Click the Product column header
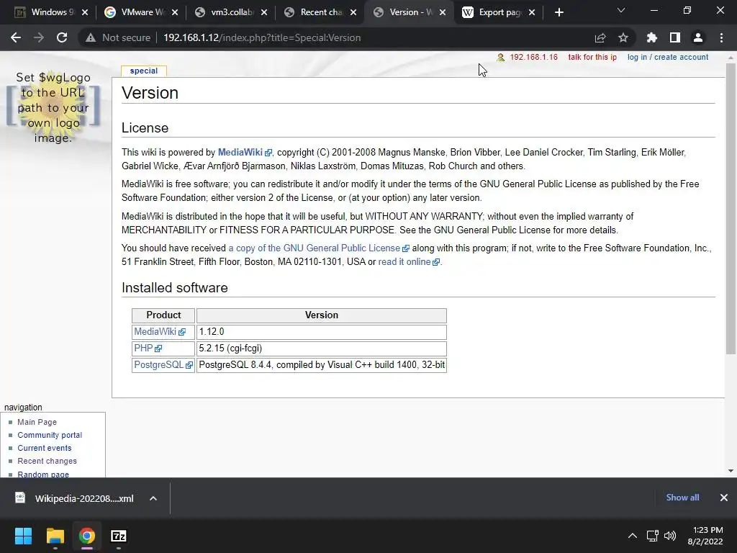Image resolution: width=737 pixels, height=553 pixels. click(x=163, y=315)
